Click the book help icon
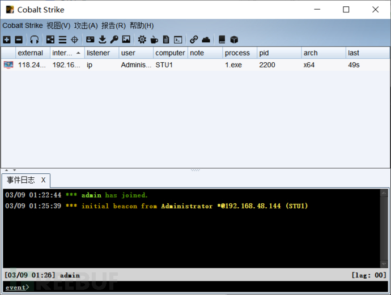The image size is (391, 295). 222,40
